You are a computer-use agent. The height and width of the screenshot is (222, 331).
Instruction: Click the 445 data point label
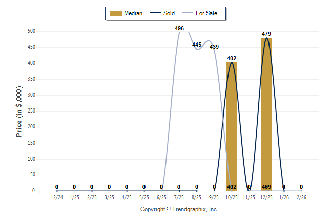[x=197, y=45]
